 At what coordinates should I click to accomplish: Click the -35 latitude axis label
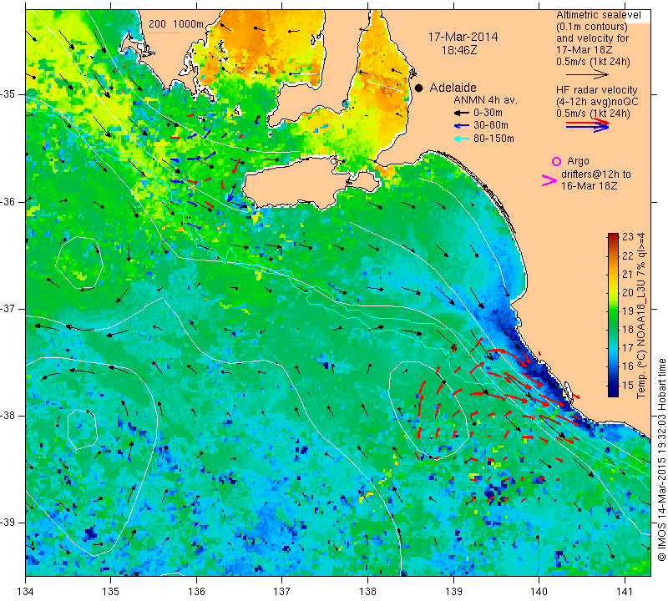click(8, 94)
